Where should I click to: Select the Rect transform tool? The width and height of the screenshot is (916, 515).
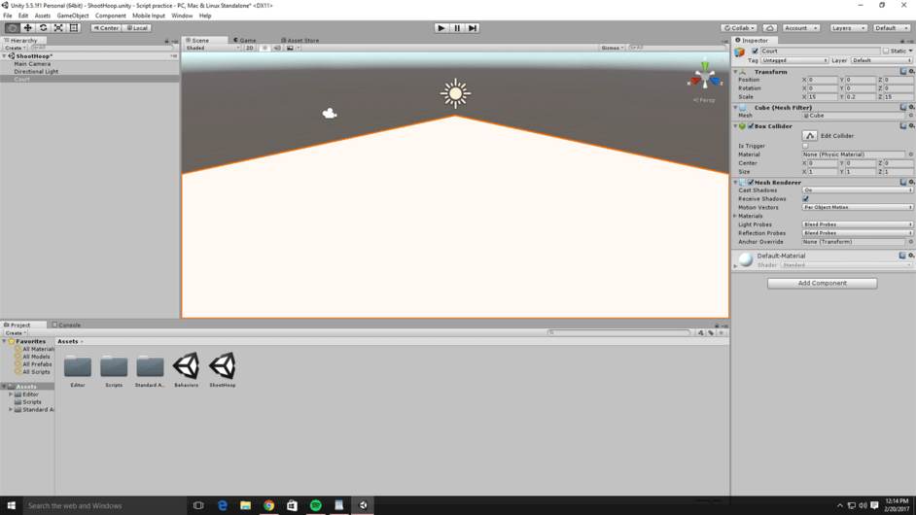(x=74, y=28)
